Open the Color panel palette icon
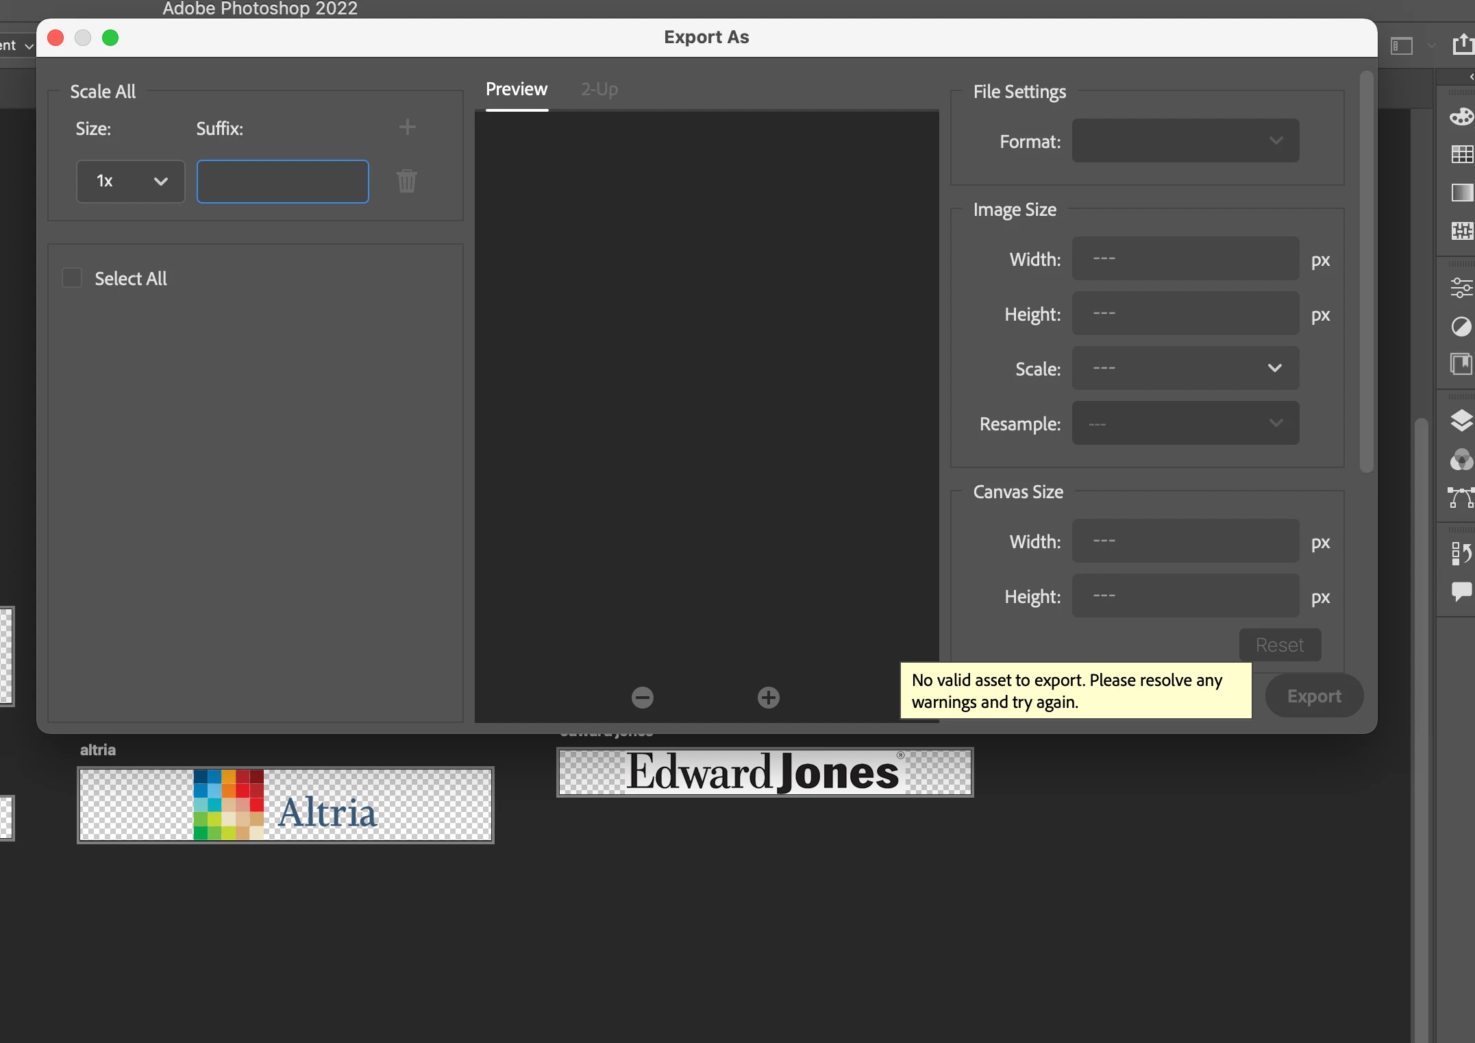The height and width of the screenshot is (1043, 1475). 1461,117
